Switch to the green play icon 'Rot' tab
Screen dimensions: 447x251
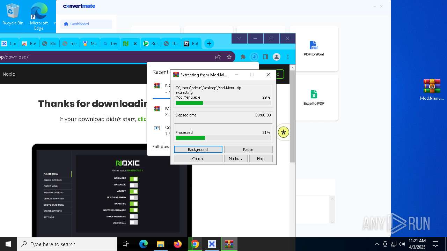click(x=151, y=44)
